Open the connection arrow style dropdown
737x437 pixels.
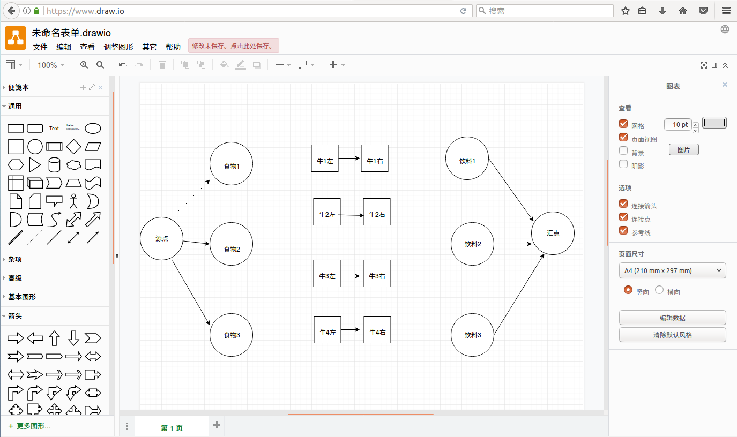pyautogui.click(x=282, y=65)
